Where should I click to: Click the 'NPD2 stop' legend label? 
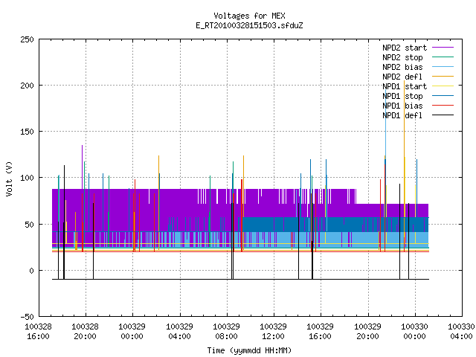(x=402, y=57)
